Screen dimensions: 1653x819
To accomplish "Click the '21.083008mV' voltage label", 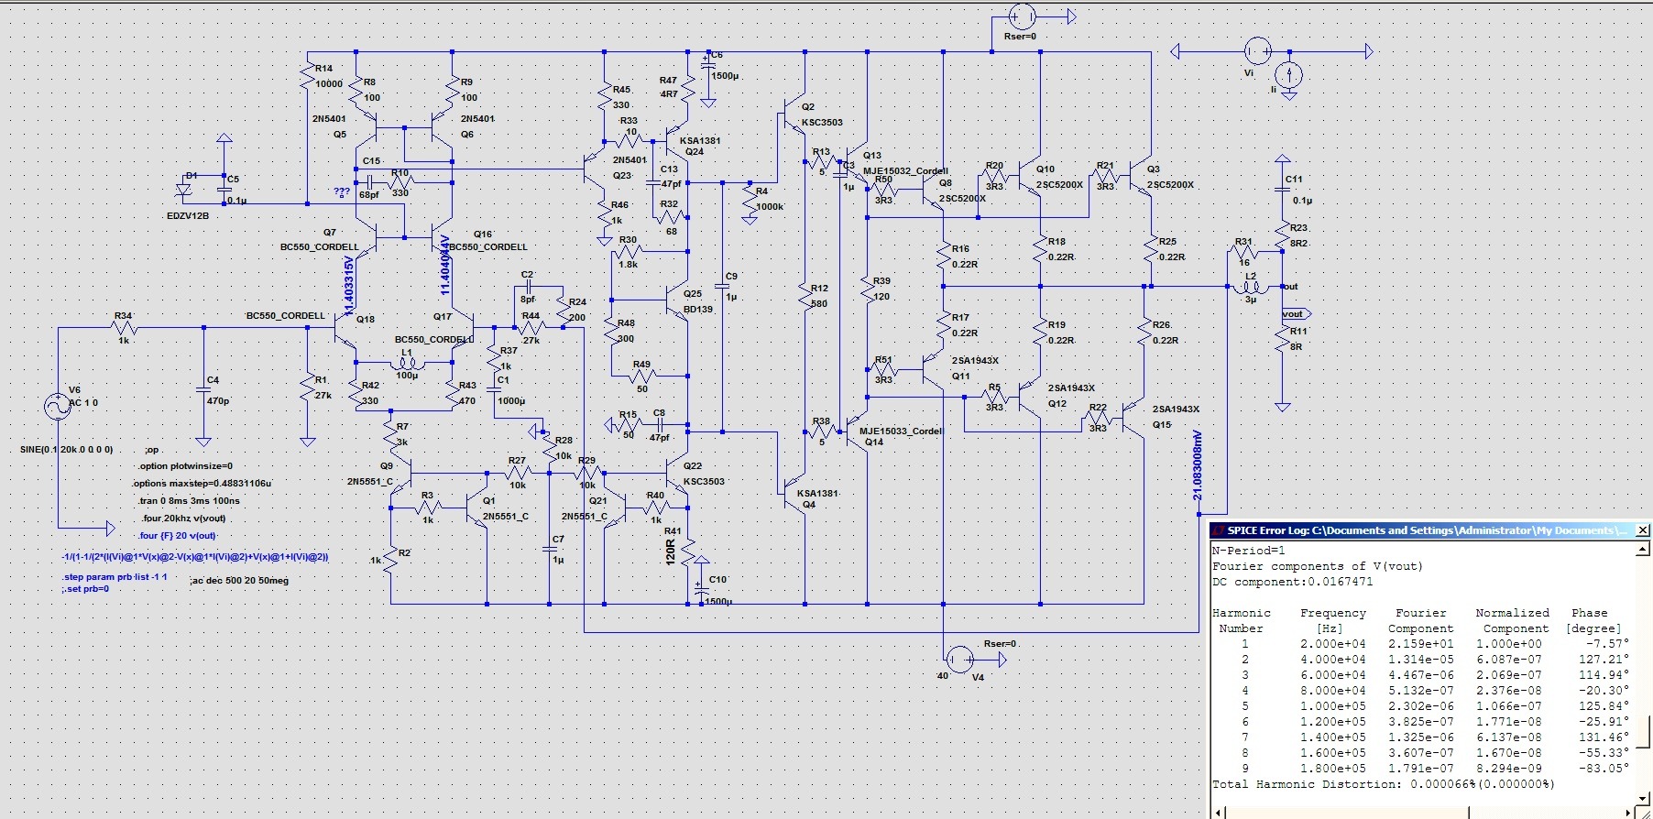I will 1198,465.
